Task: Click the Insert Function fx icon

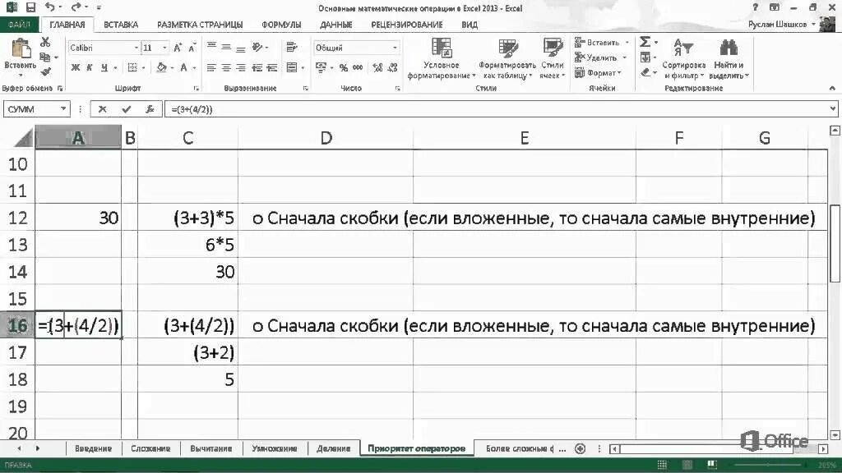Action: pyautogui.click(x=150, y=109)
